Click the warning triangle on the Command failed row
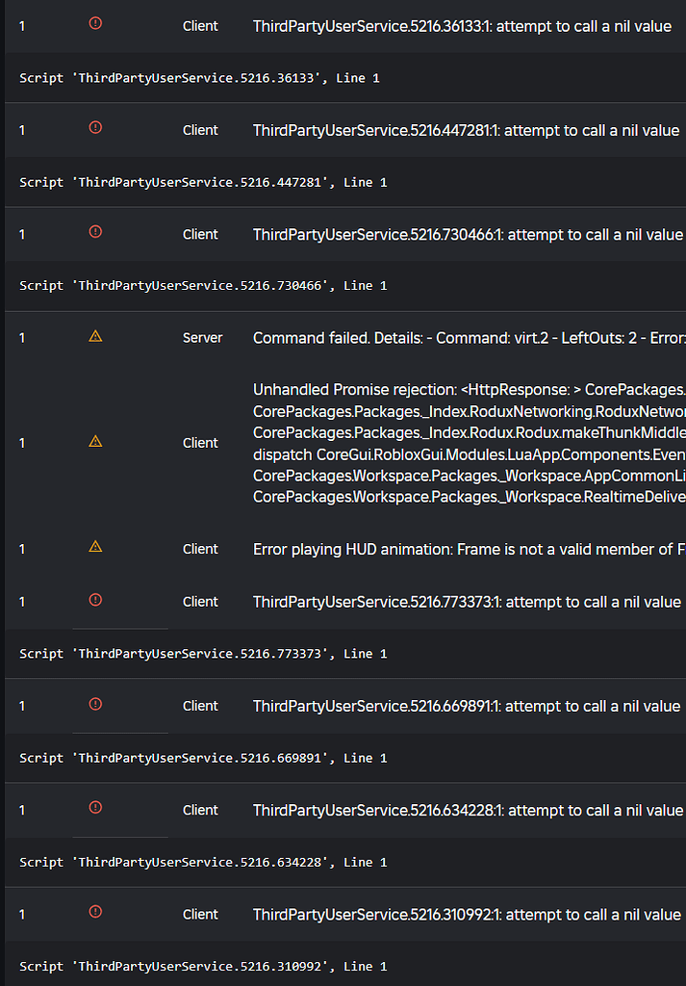The height and width of the screenshot is (986, 686). point(95,336)
